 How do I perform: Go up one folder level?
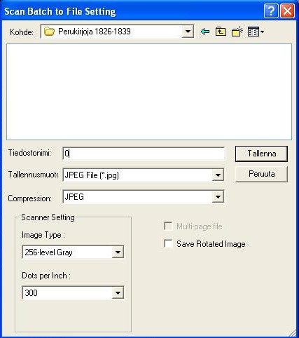click(221, 32)
